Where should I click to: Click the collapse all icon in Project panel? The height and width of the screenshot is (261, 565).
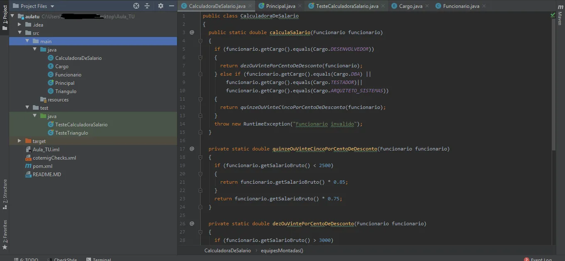coord(147,6)
